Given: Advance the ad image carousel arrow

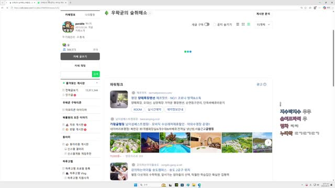Looking at the screenshot, I should pyautogui.click(x=268, y=143).
